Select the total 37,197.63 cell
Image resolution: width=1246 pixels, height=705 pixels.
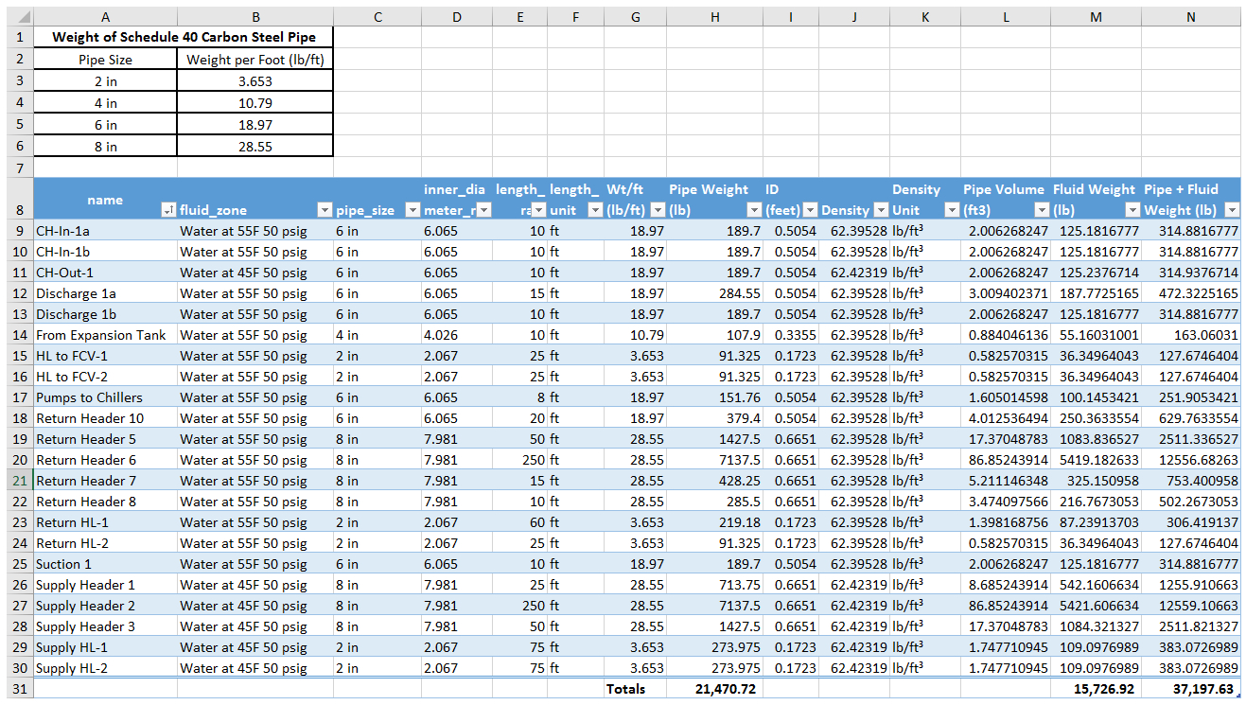coord(1190,689)
